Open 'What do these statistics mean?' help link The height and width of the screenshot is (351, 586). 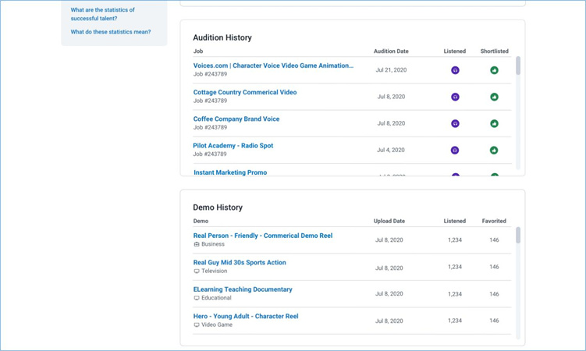pos(111,32)
